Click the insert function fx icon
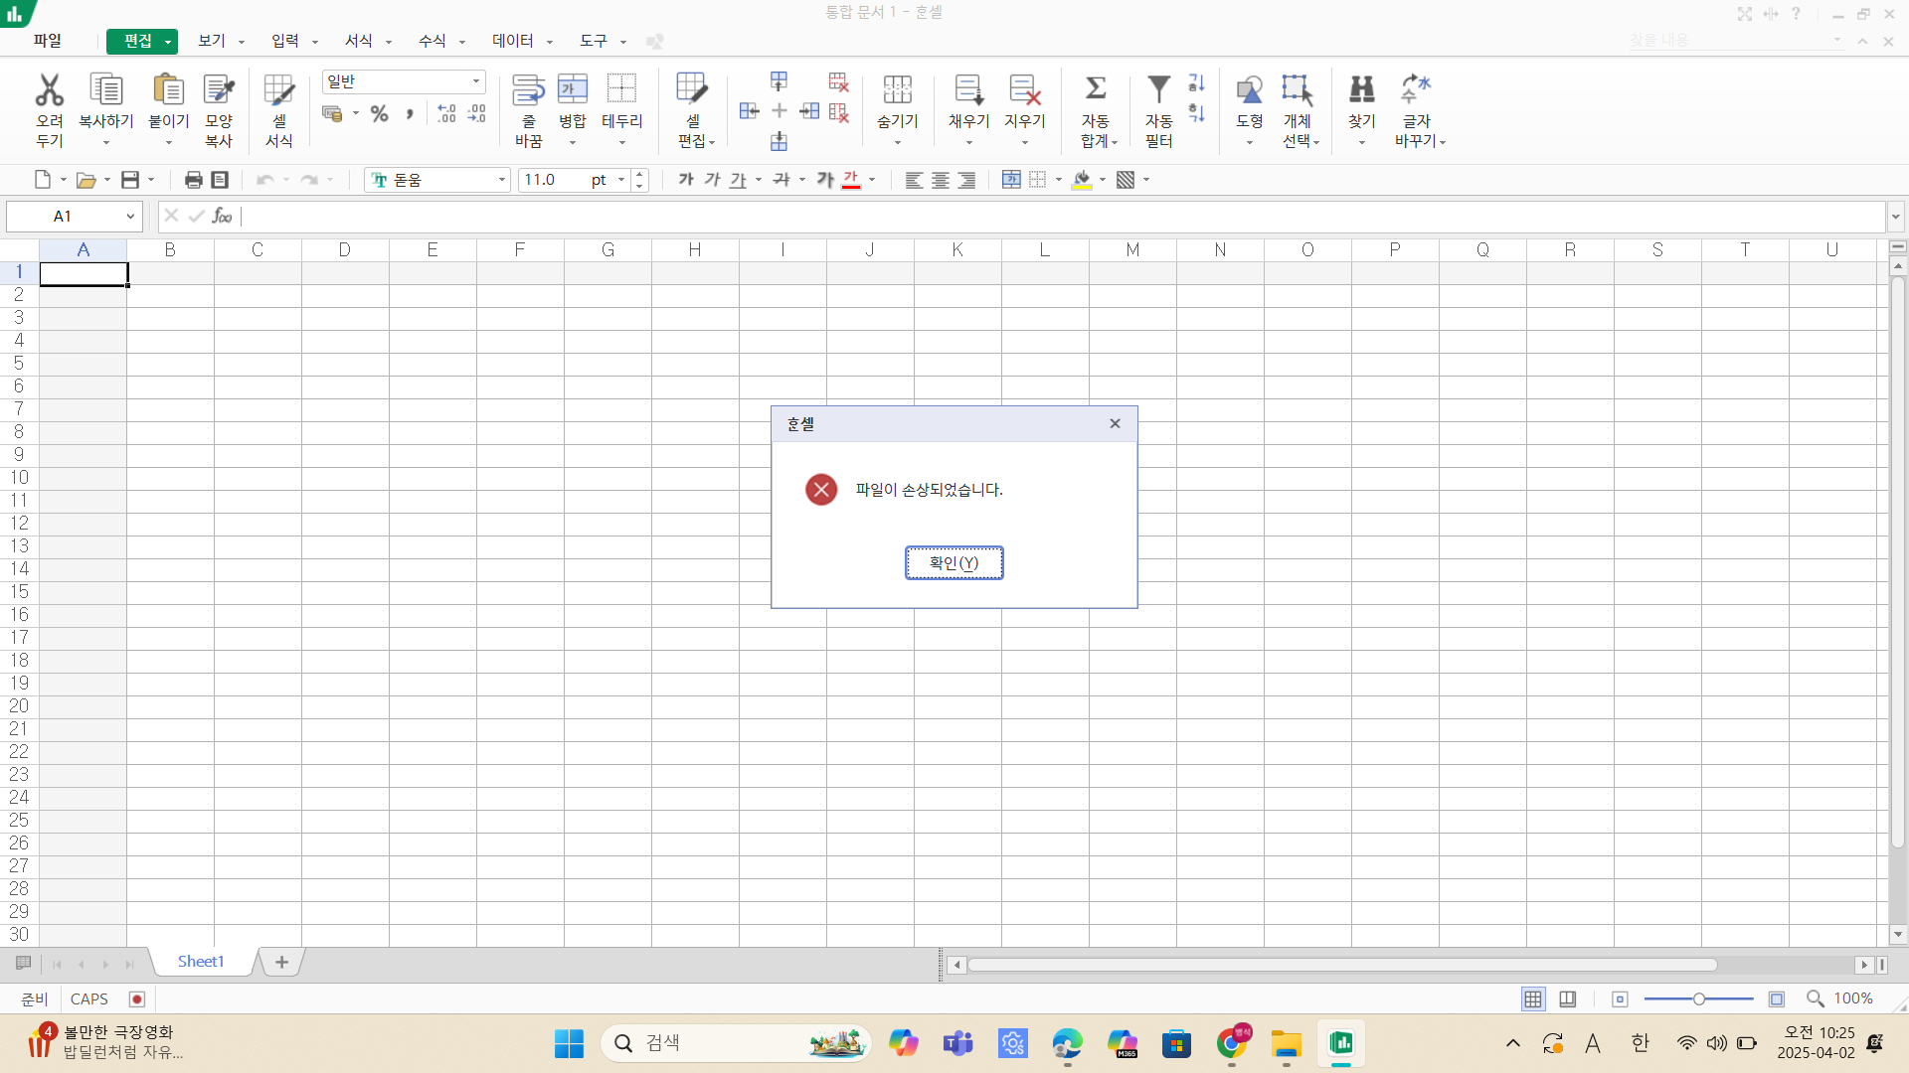Image resolution: width=1909 pixels, height=1073 pixels. (223, 216)
